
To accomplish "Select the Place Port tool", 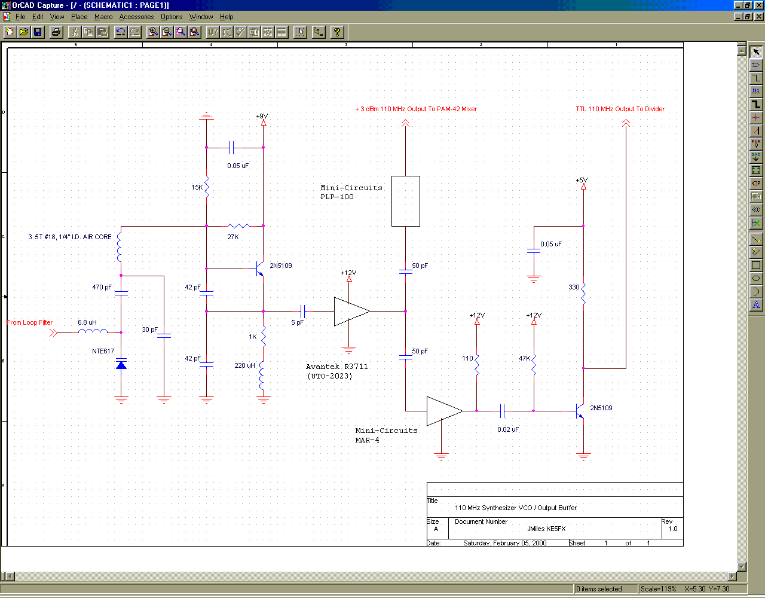I will (x=756, y=183).
